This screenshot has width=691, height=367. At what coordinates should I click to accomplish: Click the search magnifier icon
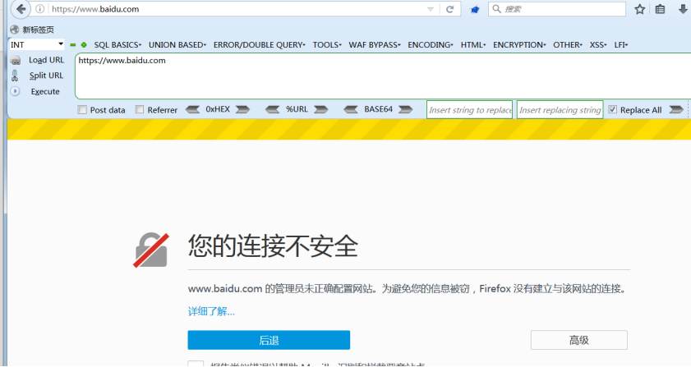[496, 9]
